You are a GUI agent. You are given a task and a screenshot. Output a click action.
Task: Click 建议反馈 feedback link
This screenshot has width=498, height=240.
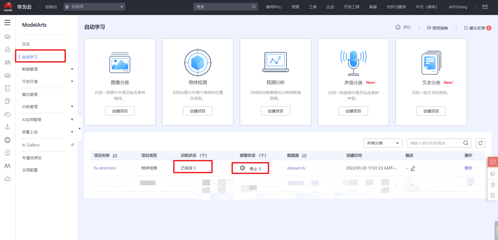pyautogui.click(x=475, y=28)
